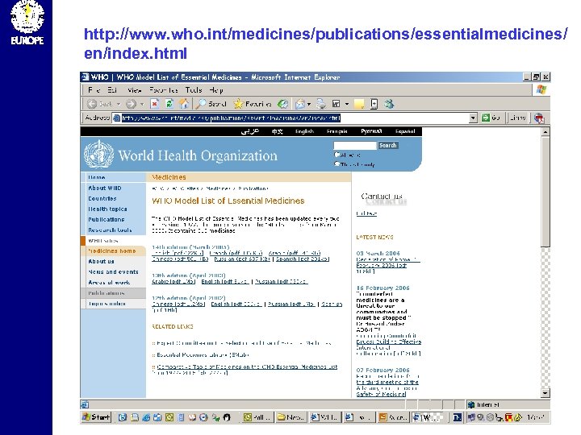Select the 'This site only' radio button
The width and height of the screenshot is (581, 435).
pos(336,164)
